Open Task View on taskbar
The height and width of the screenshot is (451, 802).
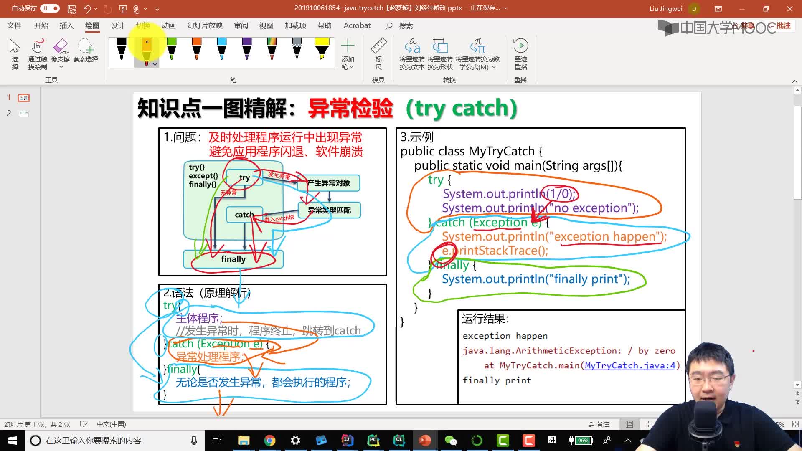[x=217, y=441]
